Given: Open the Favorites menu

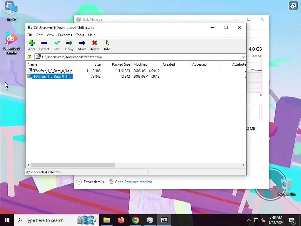Looking at the screenshot, I should [65, 35].
